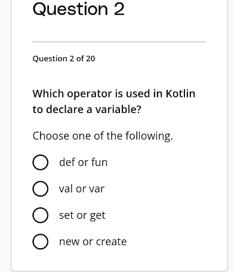
Task: Click the "set or get" answer text
Action: pyautogui.click(x=82, y=215)
